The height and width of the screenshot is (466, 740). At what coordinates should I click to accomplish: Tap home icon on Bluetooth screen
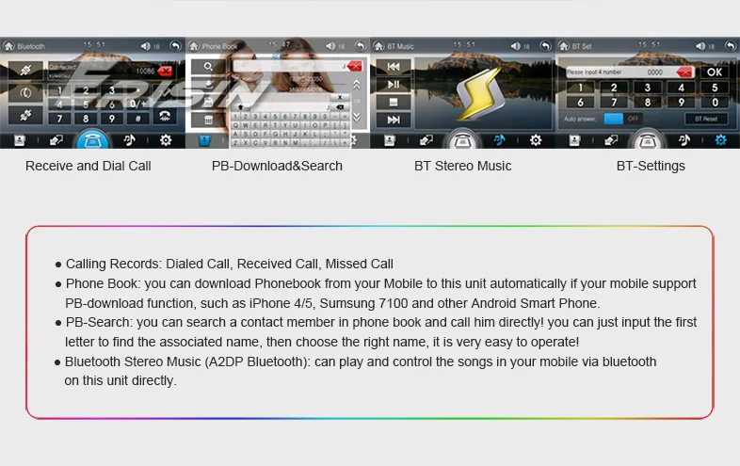click(8, 46)
